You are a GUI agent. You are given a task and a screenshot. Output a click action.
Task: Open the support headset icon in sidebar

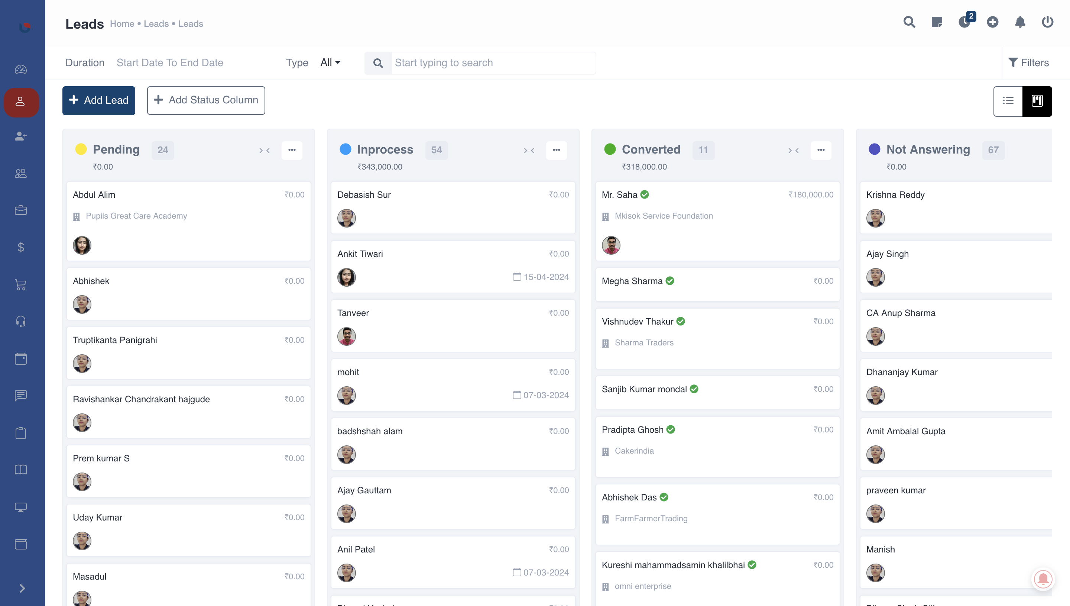point(21,320)
